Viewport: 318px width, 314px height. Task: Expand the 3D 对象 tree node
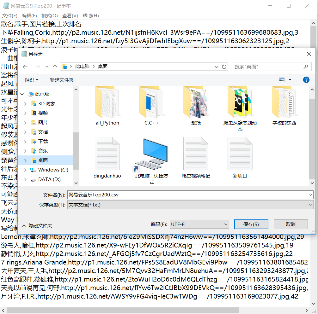pos(25,104)
